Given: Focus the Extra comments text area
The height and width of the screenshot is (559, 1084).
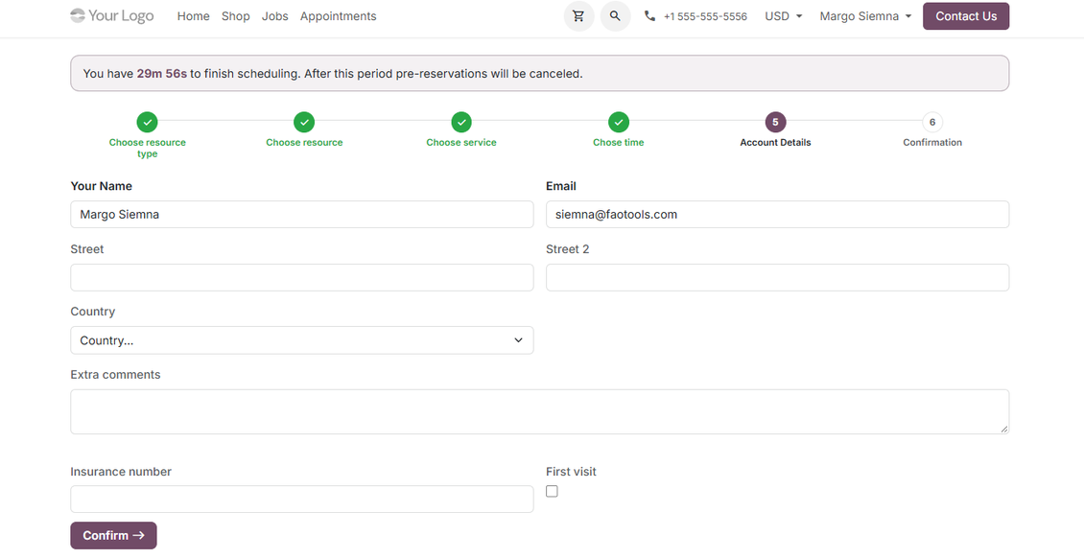Looking at the screenshot, I should click(539, 412).
